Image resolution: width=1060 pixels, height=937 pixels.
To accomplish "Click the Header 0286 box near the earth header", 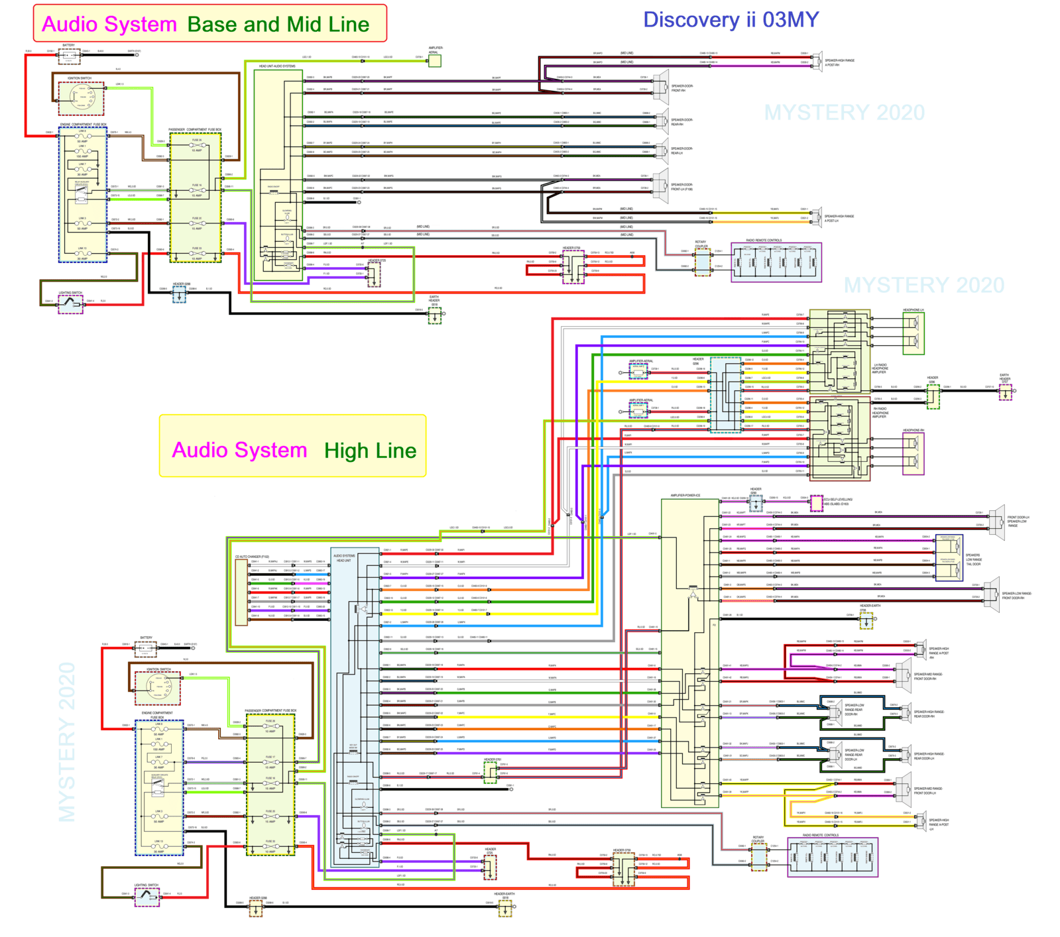I will click(933, 396).
